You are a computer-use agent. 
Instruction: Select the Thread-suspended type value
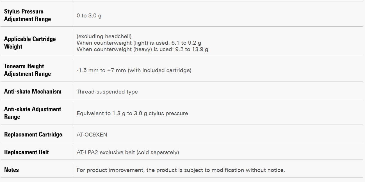coord(107,92)
